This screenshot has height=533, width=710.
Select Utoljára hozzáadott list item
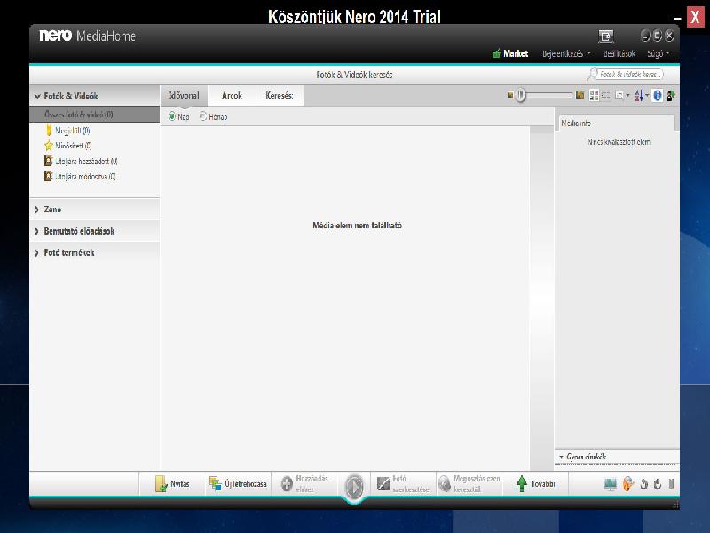(86, 161)
